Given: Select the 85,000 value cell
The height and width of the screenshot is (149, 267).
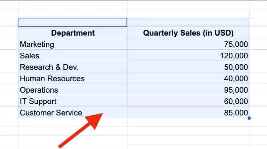Looking at the screenshot, I should click(x=188, y=112).
